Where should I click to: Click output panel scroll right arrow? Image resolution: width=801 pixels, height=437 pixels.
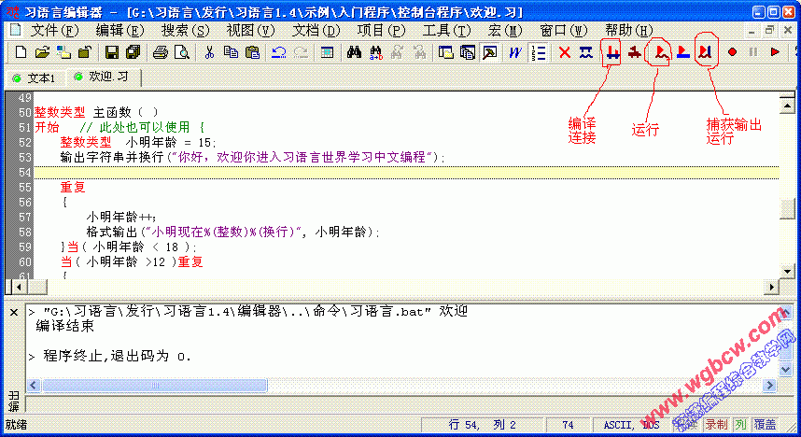[769, 385]
